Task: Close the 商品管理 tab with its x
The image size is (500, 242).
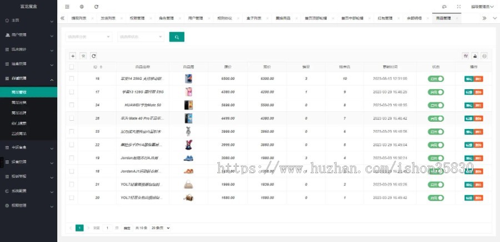Action: point(457,18)
